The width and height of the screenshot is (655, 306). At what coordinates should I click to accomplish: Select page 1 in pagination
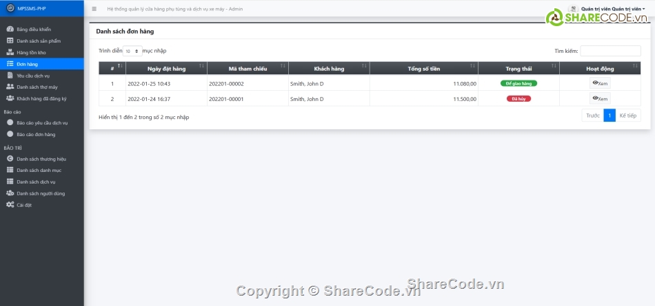pyautogui.click(x=609, y=116)
